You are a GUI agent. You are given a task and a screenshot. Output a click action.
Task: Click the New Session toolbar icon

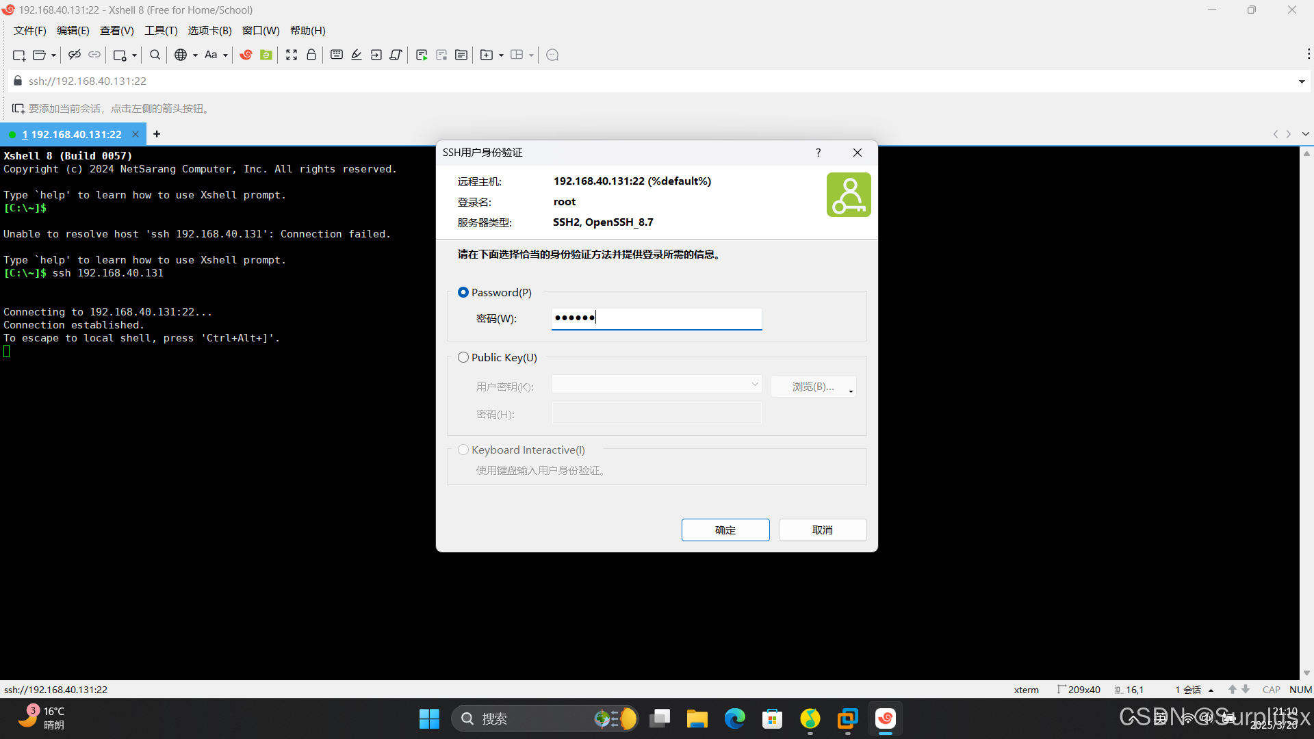click(x=18, y=55)
